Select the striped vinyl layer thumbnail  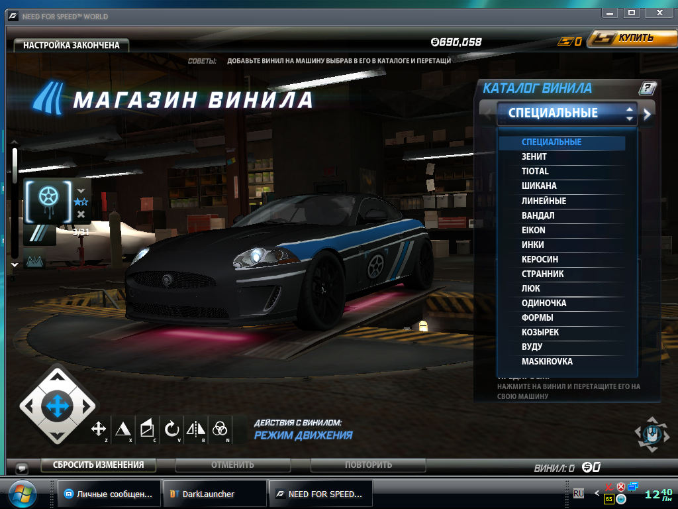click(40, 235)
